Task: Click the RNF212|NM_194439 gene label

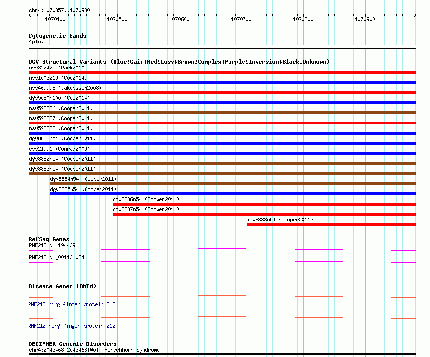Action: coord(52,245)
